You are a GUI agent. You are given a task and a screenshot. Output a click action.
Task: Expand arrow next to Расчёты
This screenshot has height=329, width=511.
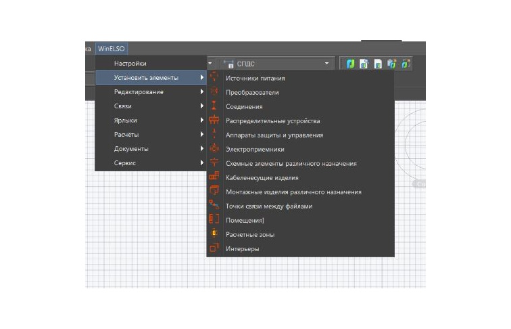202,134
